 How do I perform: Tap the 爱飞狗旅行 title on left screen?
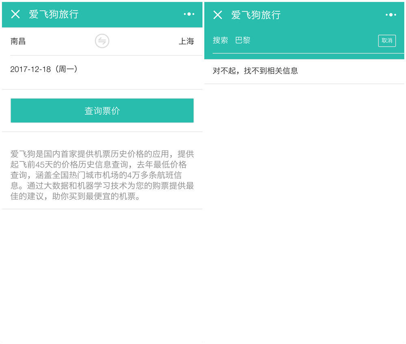pos(54,15)
